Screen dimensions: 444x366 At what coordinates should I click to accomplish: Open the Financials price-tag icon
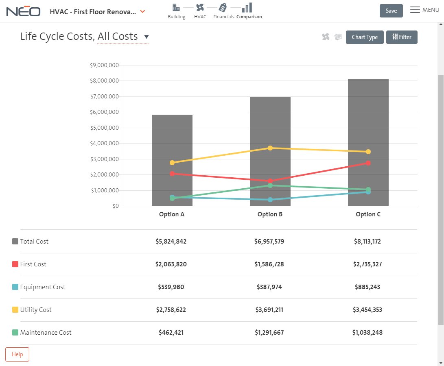[223, 7]
